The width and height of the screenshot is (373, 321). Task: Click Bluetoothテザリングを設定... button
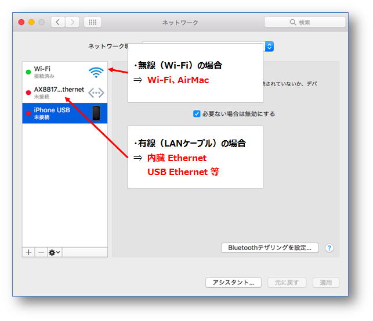pos(270,248)
